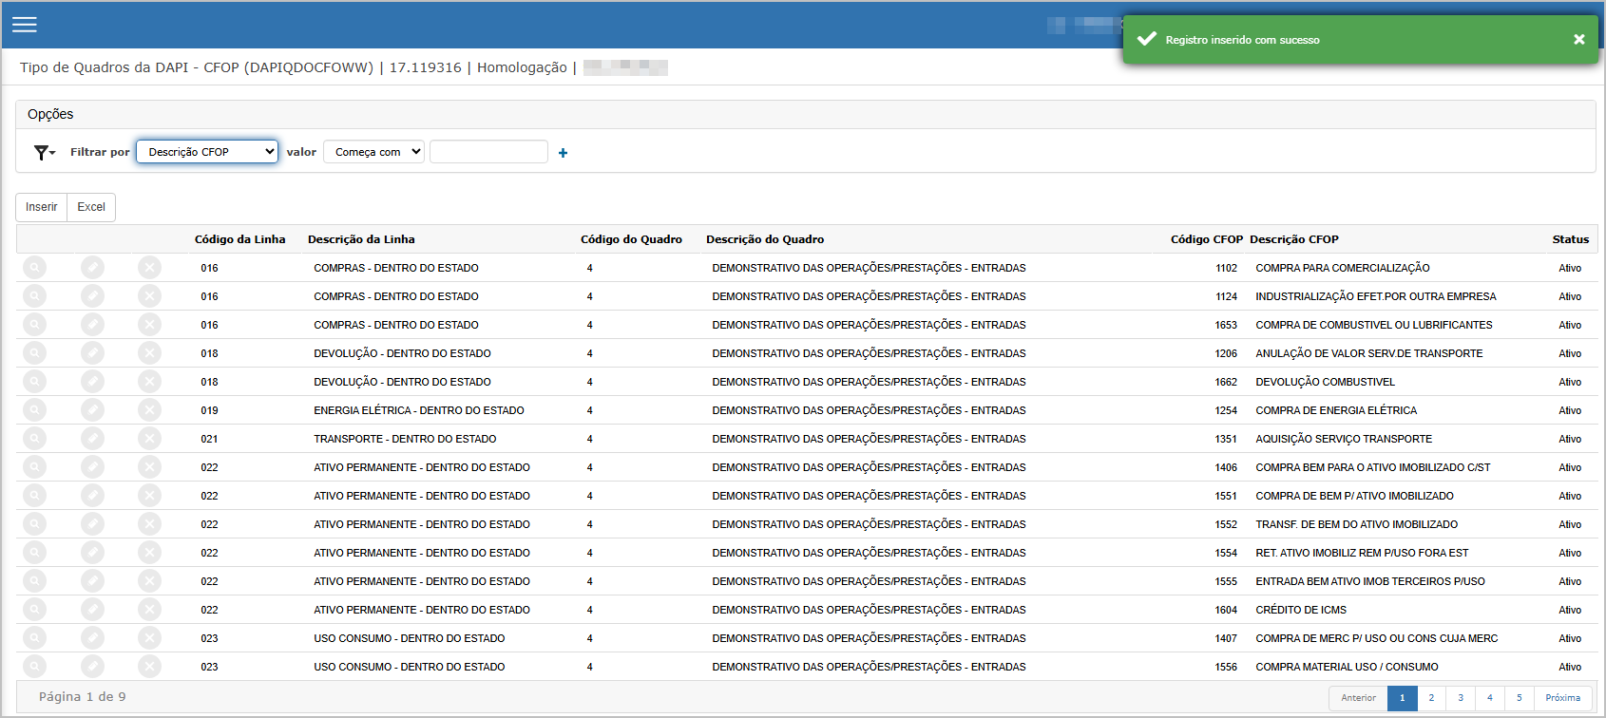Expand the 'Começa com' condition dropdown
The image size is (1606, 718).
(373, 152)
